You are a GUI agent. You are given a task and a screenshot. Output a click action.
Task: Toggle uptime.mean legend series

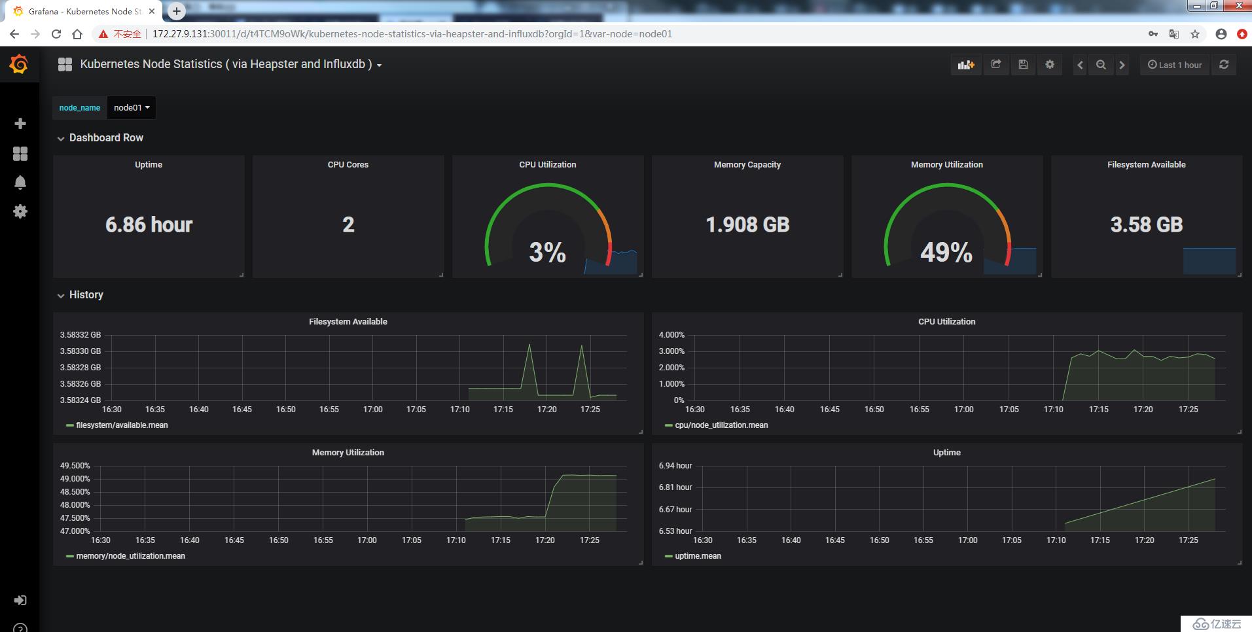[698, 556]
